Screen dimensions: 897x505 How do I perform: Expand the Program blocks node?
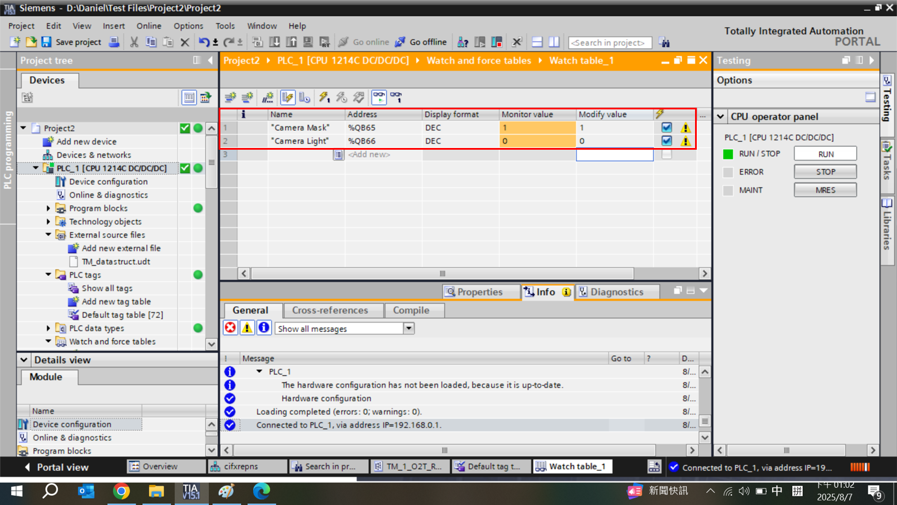pyautogui.click(x=48, y=208)
